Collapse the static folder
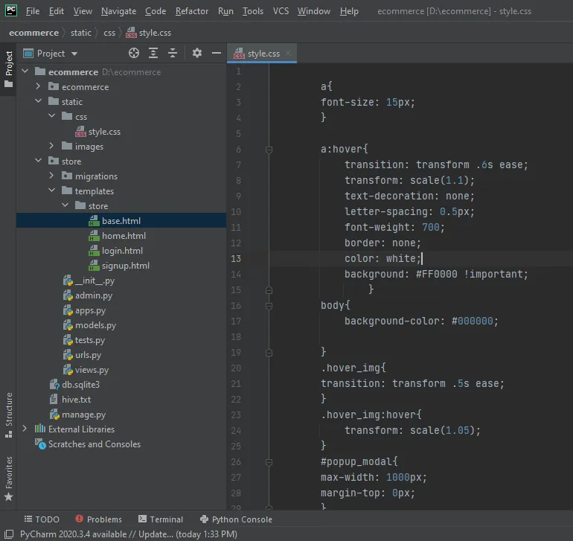Viewport: 573px width, 541px height. coord(39,101)
